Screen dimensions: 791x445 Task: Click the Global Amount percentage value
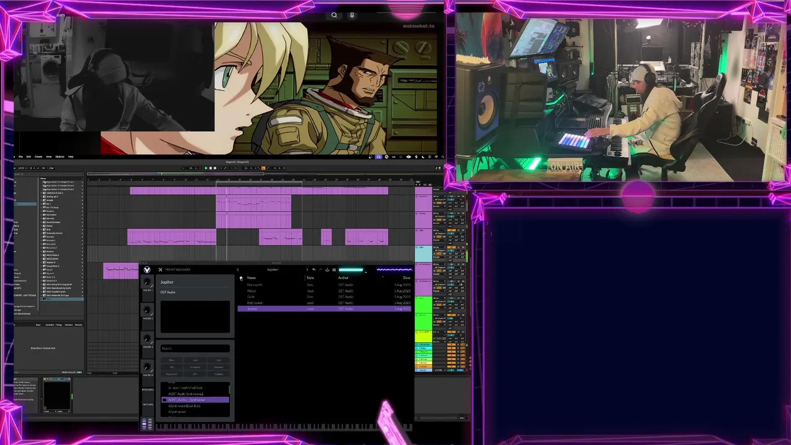[x=79, y=372]
